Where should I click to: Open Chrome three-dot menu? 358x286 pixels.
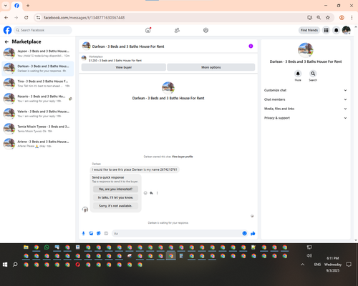(x=352, y=18)
